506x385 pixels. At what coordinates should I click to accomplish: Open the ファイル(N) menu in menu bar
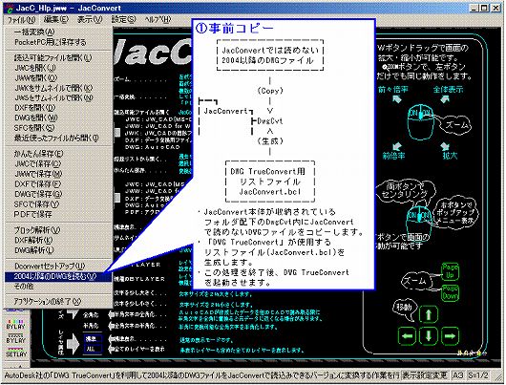(x=21, y=20)
